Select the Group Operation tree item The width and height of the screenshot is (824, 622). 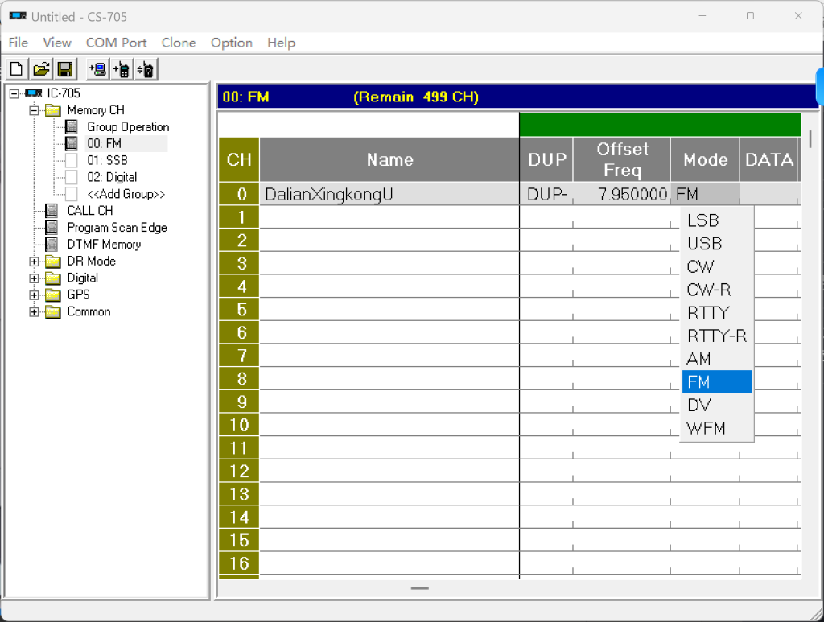click(x=128, y=126)
